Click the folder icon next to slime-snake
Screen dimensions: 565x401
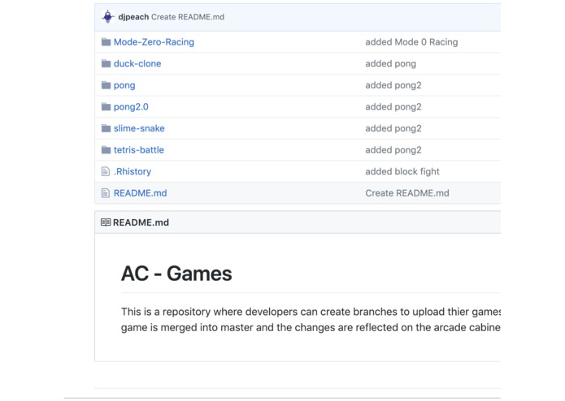(x=106, y=128)
